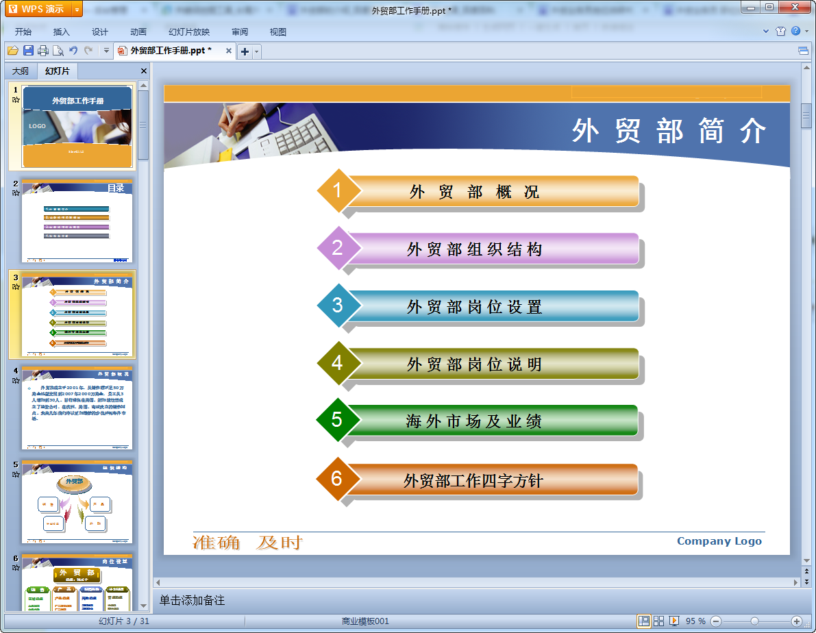Click animation star icon beside slide 2
The width and height of the screenshot is (816, 633).
(16, 193)
